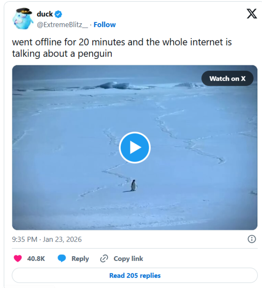Select the Copy link text label
262x288 pixels.
tap(128, 258)
